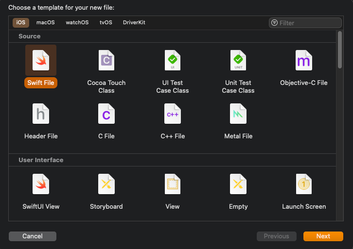Viewport: 353px width, 249px height.
Task: Click the template list vertical scrollbar
Action: tap(340, 50)
